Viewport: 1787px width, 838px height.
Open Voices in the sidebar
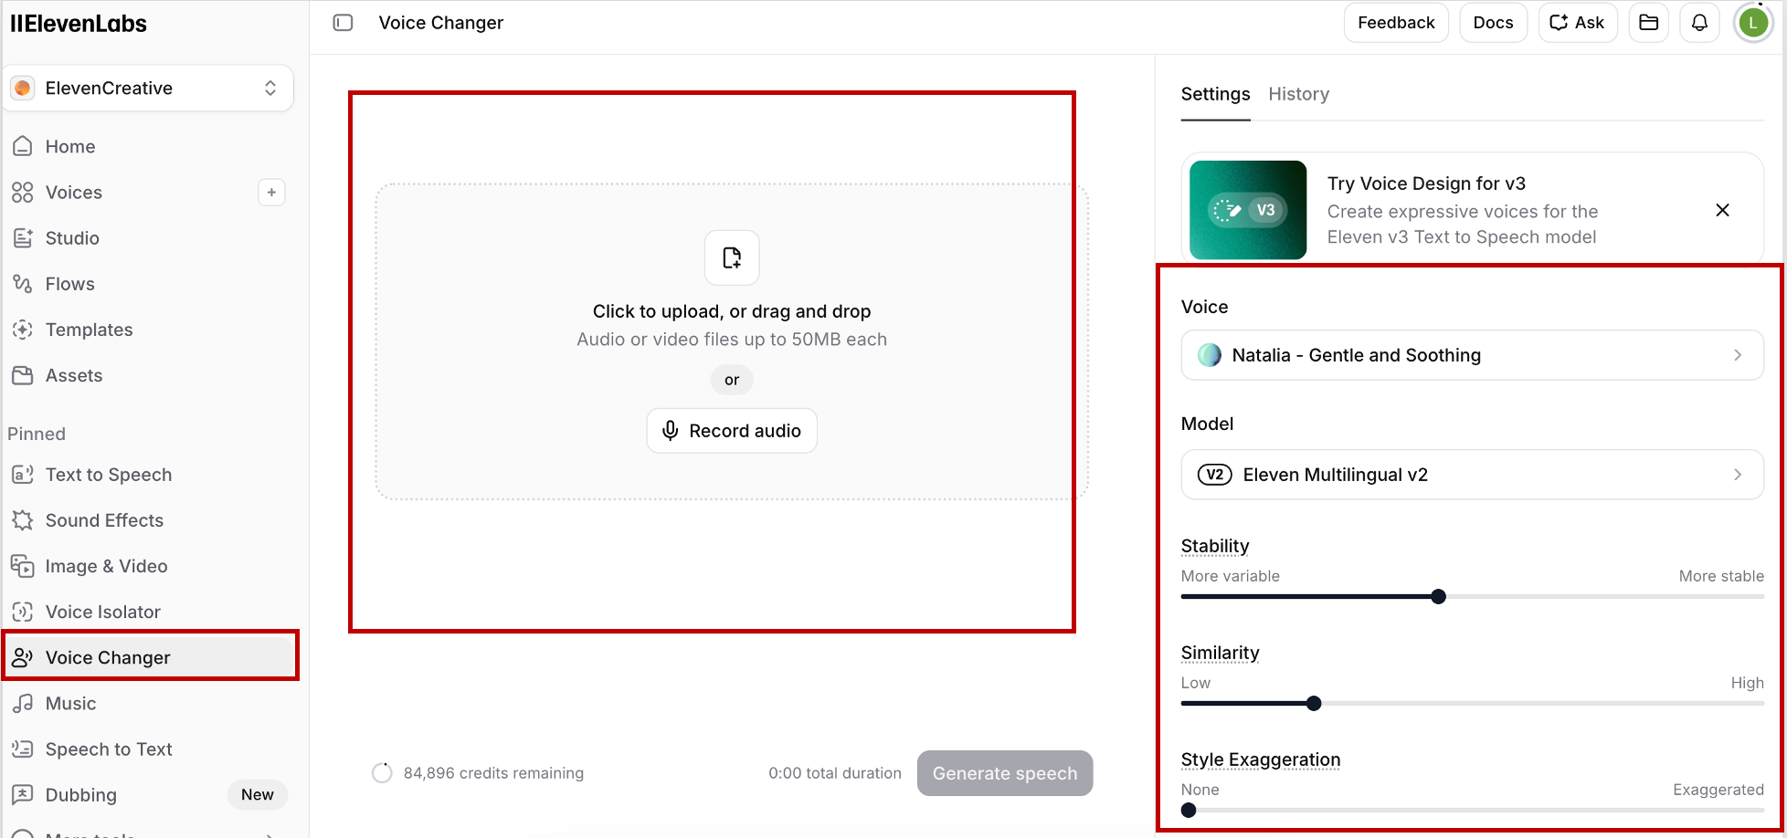[x=73, y=193]
